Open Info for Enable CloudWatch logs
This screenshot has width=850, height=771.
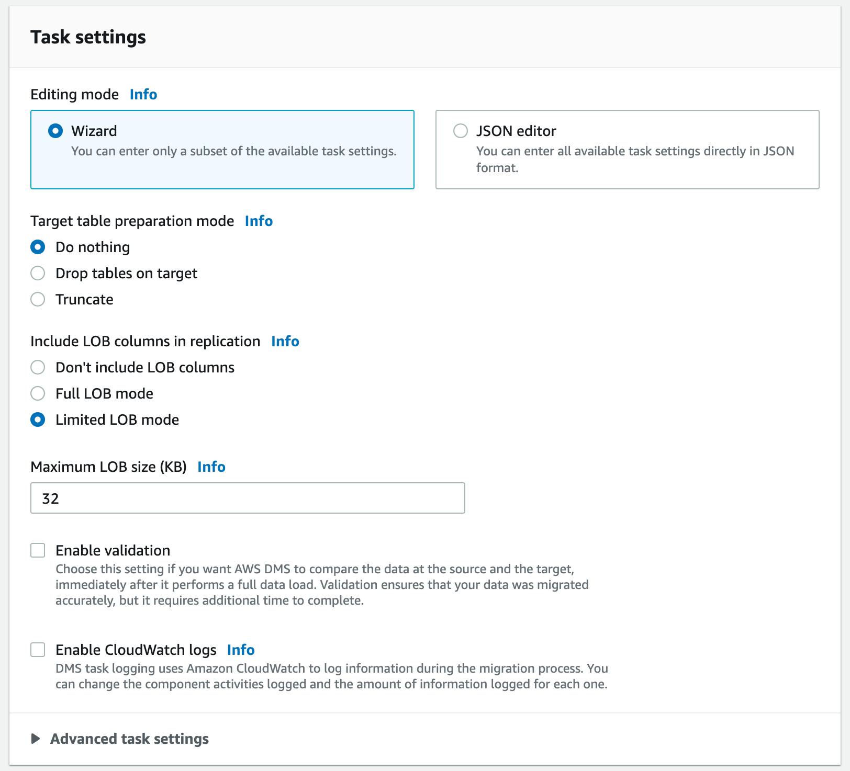[x=240, y=650]
